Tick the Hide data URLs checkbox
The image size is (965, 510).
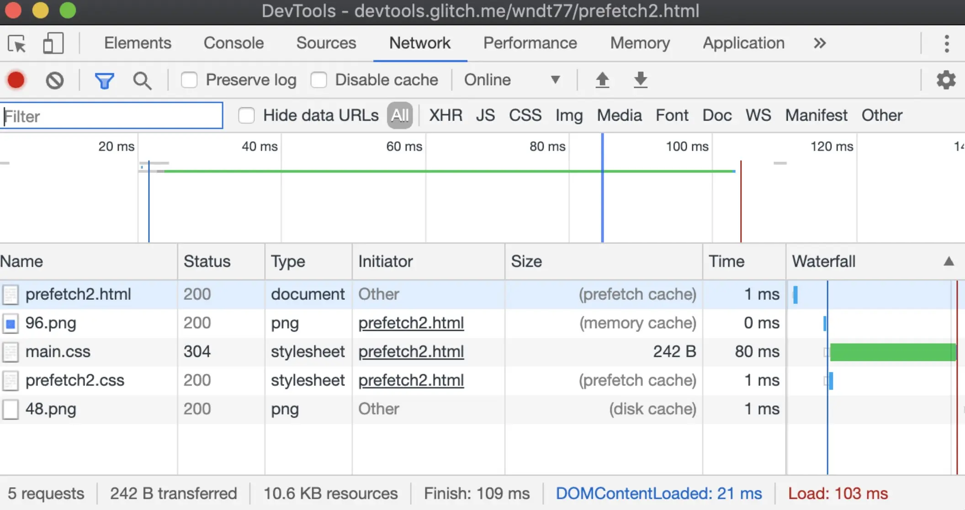[246, 115]
